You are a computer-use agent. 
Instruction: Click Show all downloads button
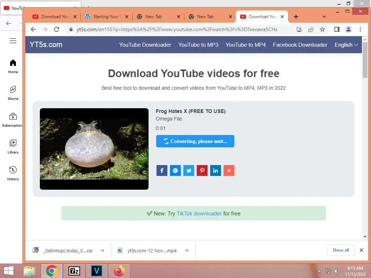[x=341, y=250]
